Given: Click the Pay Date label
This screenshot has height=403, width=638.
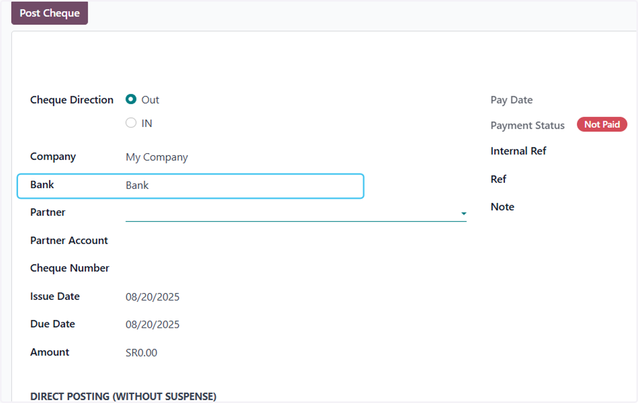Looking at the screenshot, I should tap(511, 100).
